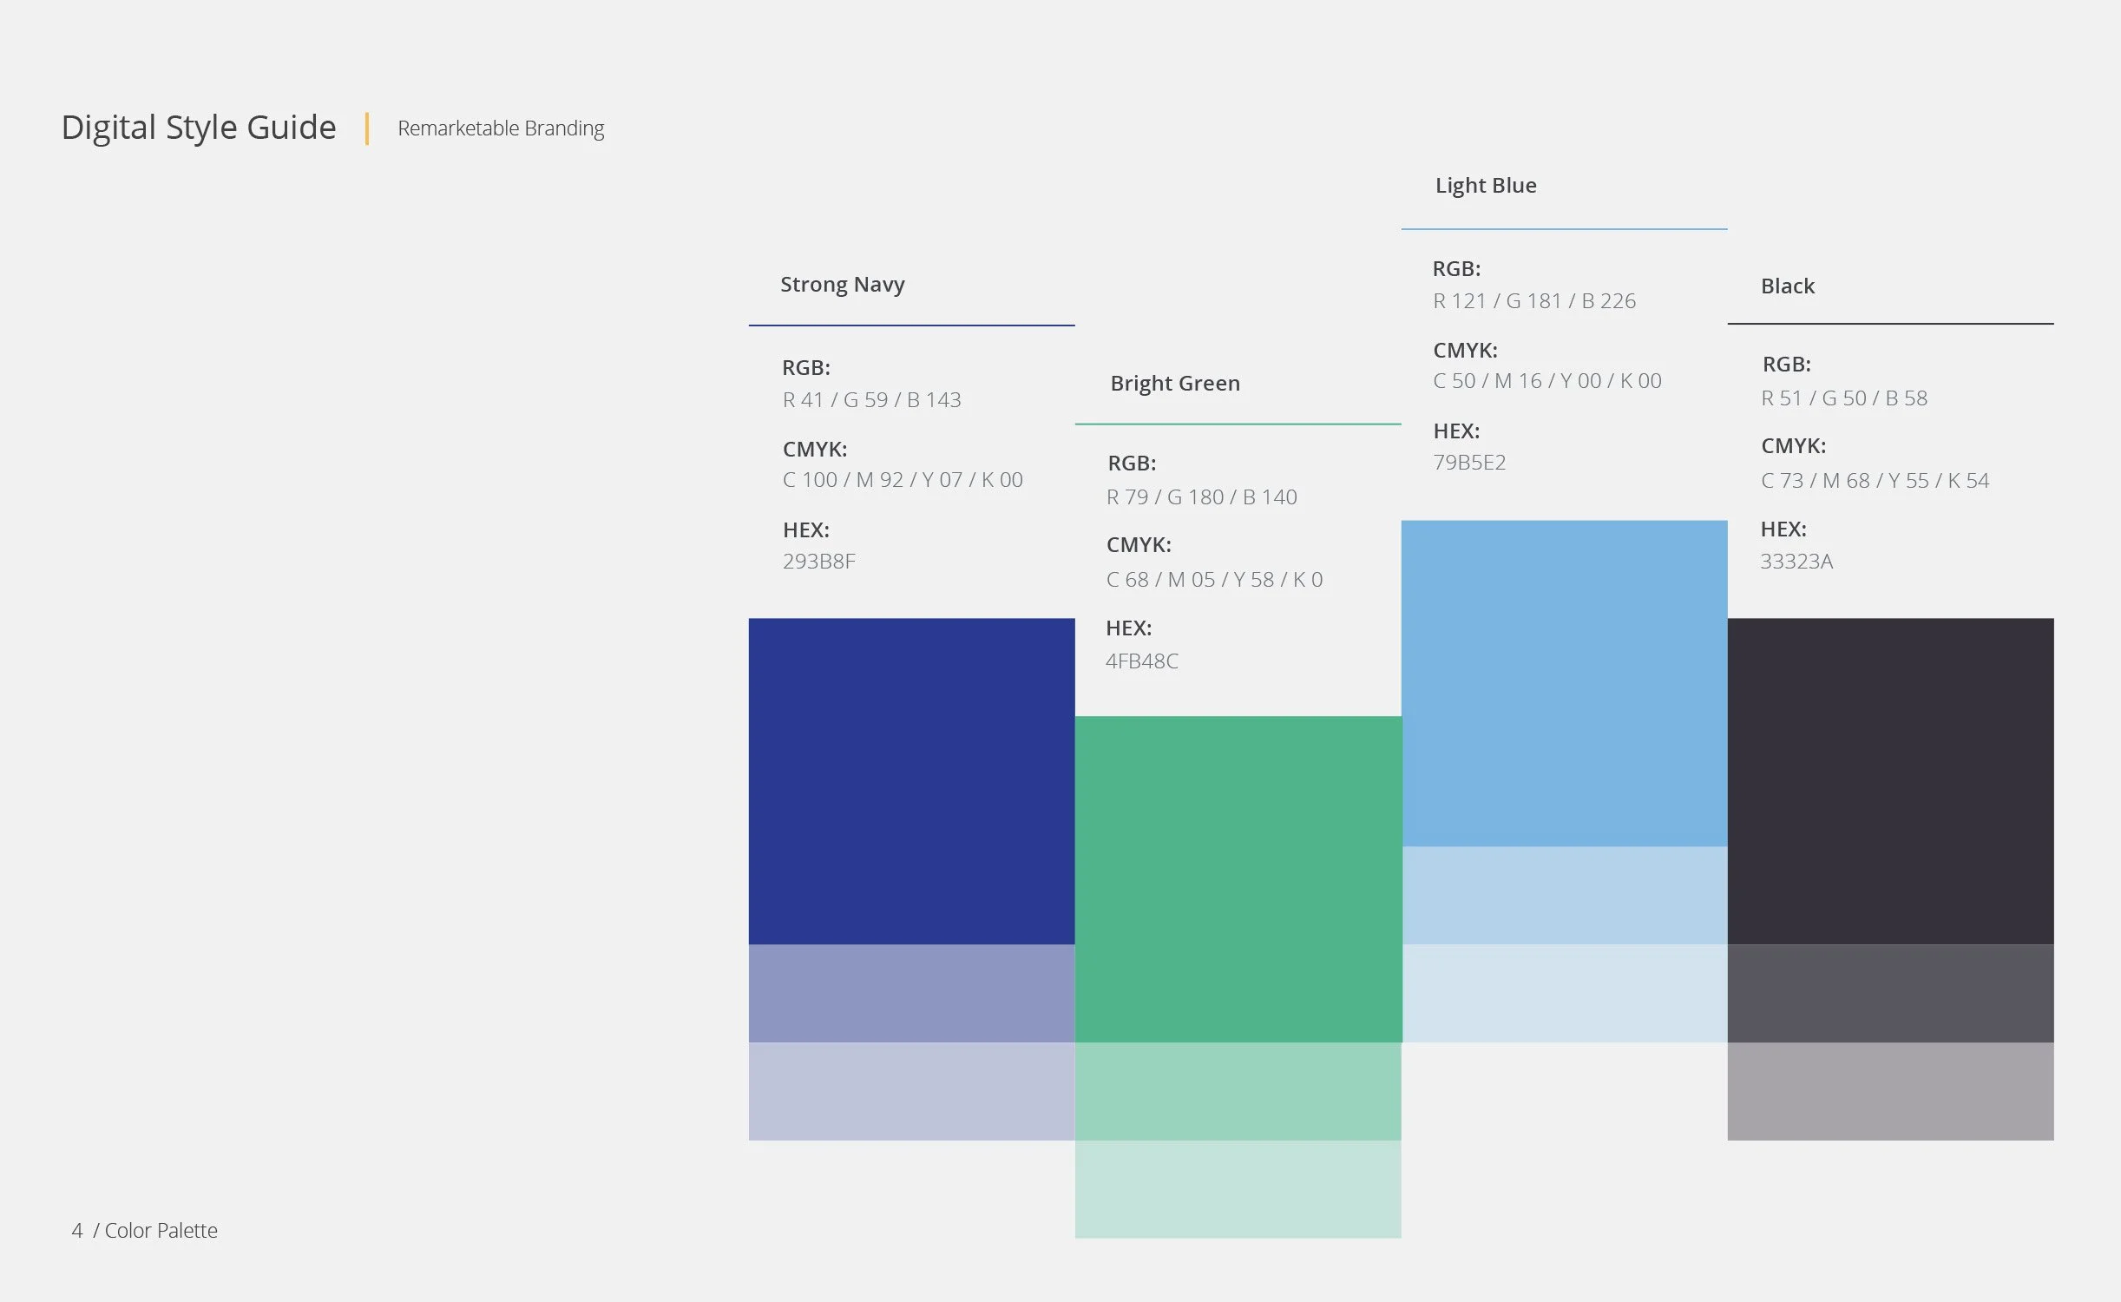Click the 'RGB:' label under Strong Navy
This screenshot has width=2121, height=1302.
click(806, 368)
